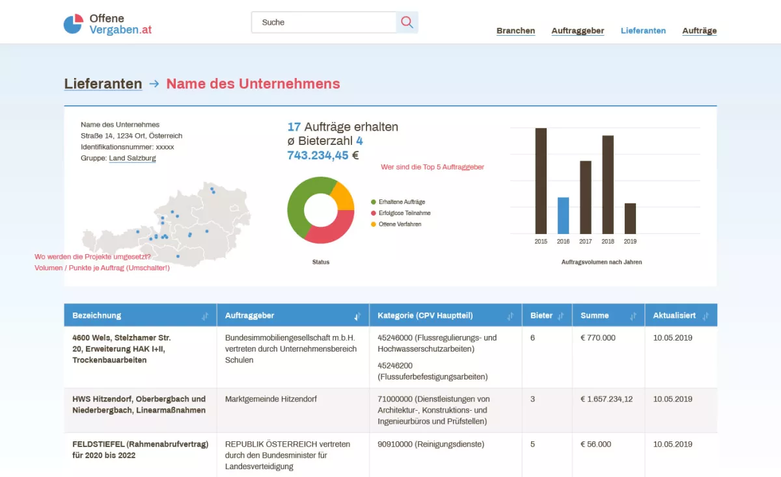
Task: Sort table by Summe column arrows
Action: pos(633,316)
